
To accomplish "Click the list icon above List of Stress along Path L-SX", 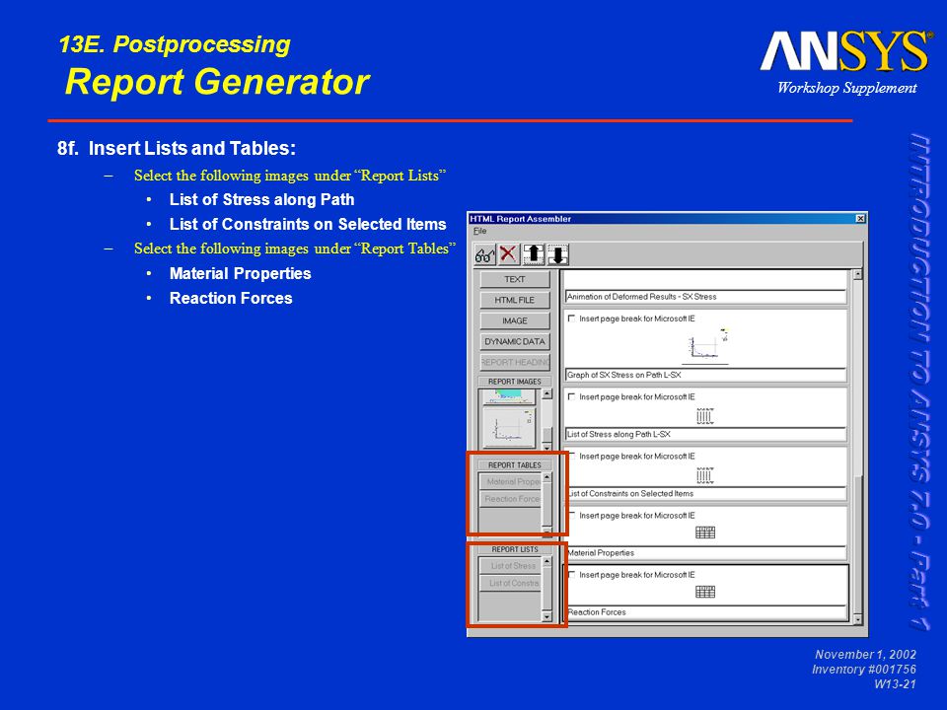I will [704, 416].
